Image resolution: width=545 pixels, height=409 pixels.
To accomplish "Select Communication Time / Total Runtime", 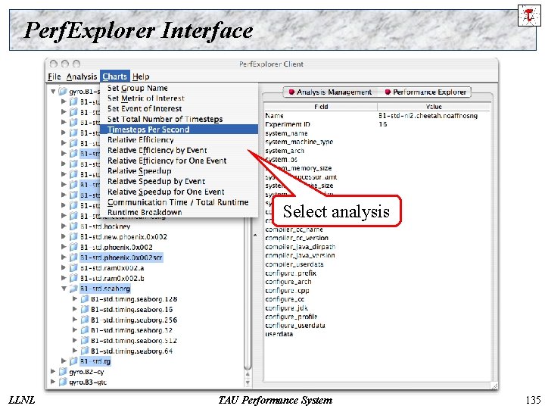I will tap(178, 202).
